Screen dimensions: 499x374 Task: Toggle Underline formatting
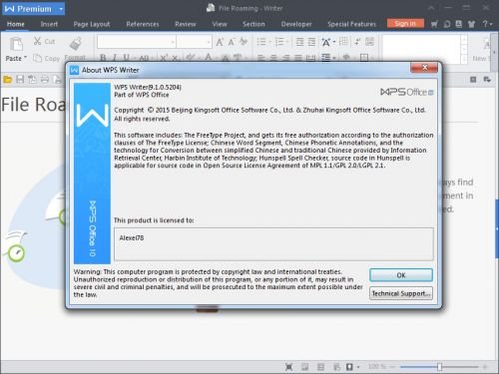pyautogui.click(x=126, y=58)
